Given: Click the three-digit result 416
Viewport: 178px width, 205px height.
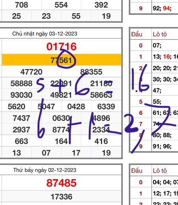Looking at the screenshot, I should [x=101, y=141].
